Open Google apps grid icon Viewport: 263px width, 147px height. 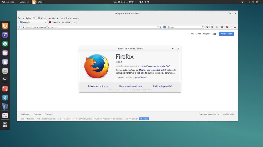pos(214,34)
